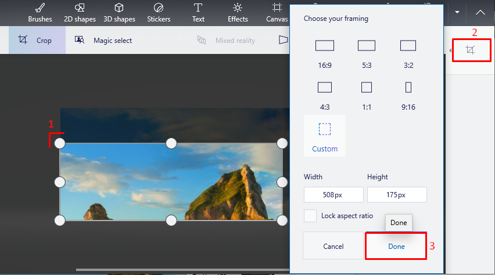Select the 1:1 square framing ratio
Image resolution: width=495 pixels, height=275 pixels.
click(366, 93)
